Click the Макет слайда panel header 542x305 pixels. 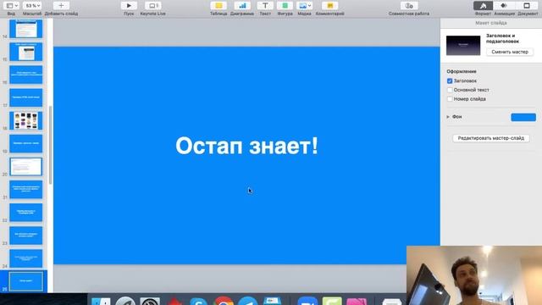[x=491, y=23]
